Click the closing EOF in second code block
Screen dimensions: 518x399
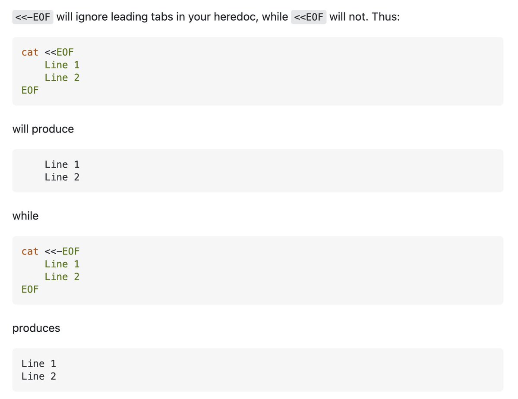click(30, 289)
